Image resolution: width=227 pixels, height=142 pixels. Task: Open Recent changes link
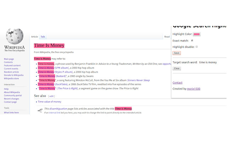11,99
